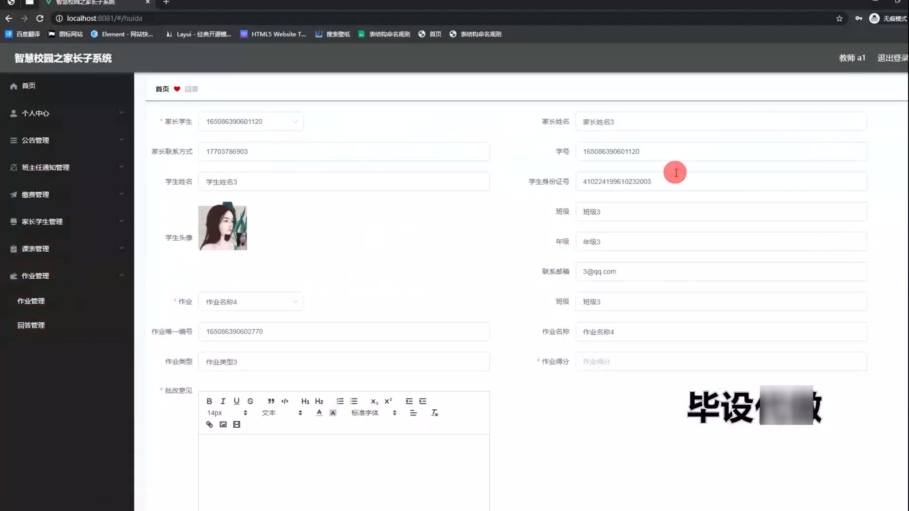
Task: Open the HTML5 Website bookmark
Action: [273, 34]
